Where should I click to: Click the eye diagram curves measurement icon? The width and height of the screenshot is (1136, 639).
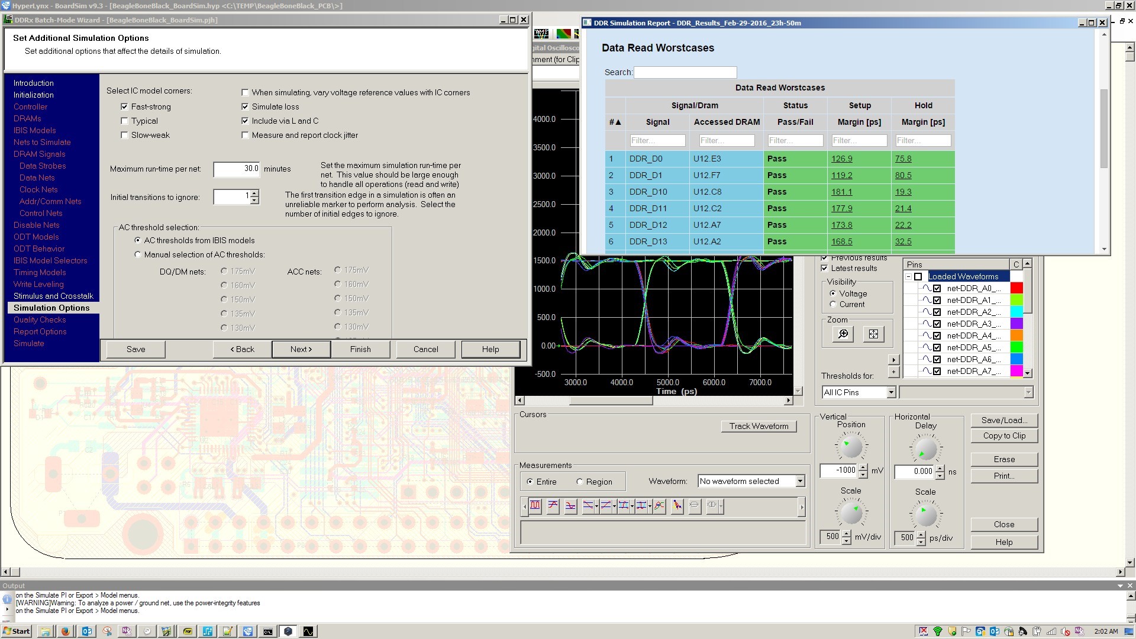(x=659, y=506)
